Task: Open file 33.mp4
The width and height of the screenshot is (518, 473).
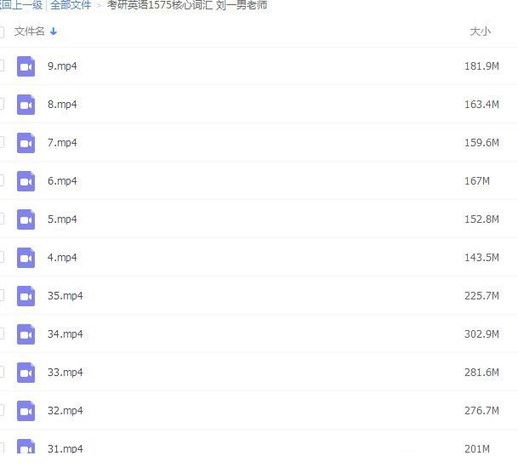Action: pos(65,373)
